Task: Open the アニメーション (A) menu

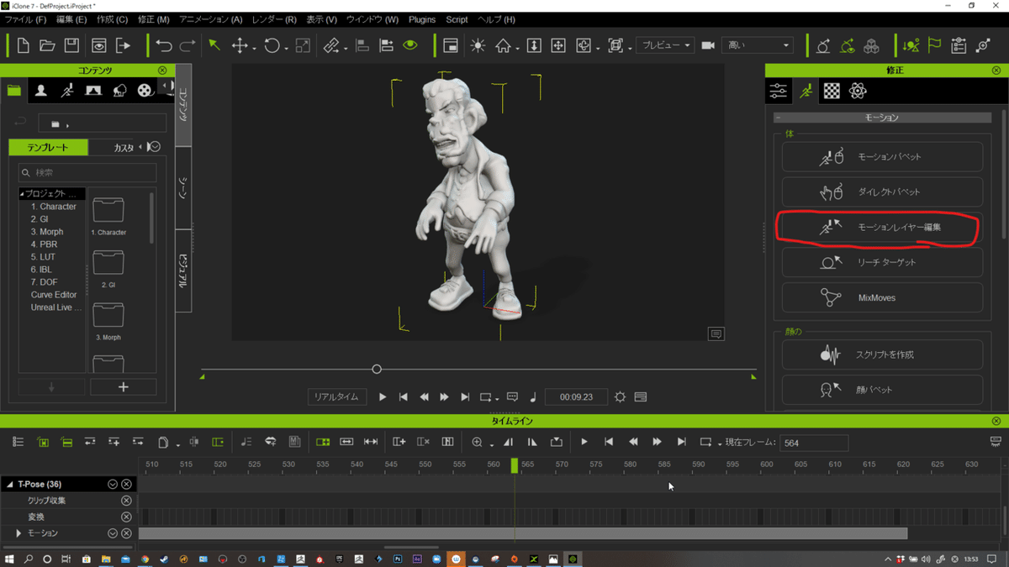Action: pos(210,19)
